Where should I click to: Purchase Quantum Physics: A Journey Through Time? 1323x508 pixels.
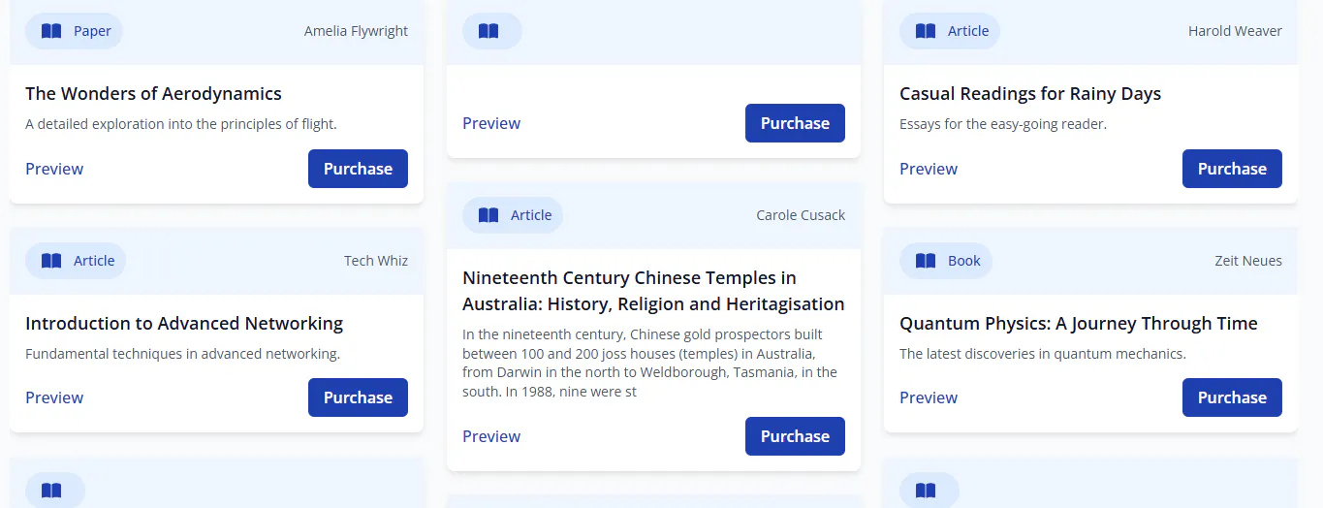point(1232,397)
